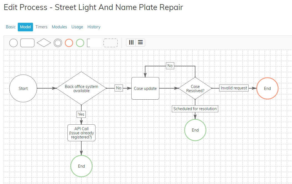
Task: Choose the double-circle event shape
Action: (58, 43)
